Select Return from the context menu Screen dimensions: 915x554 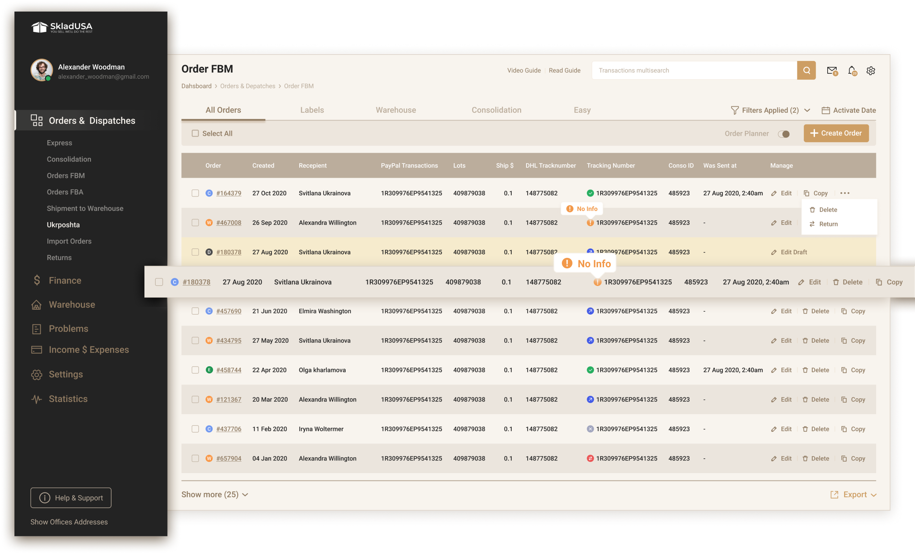pos(828,224)
